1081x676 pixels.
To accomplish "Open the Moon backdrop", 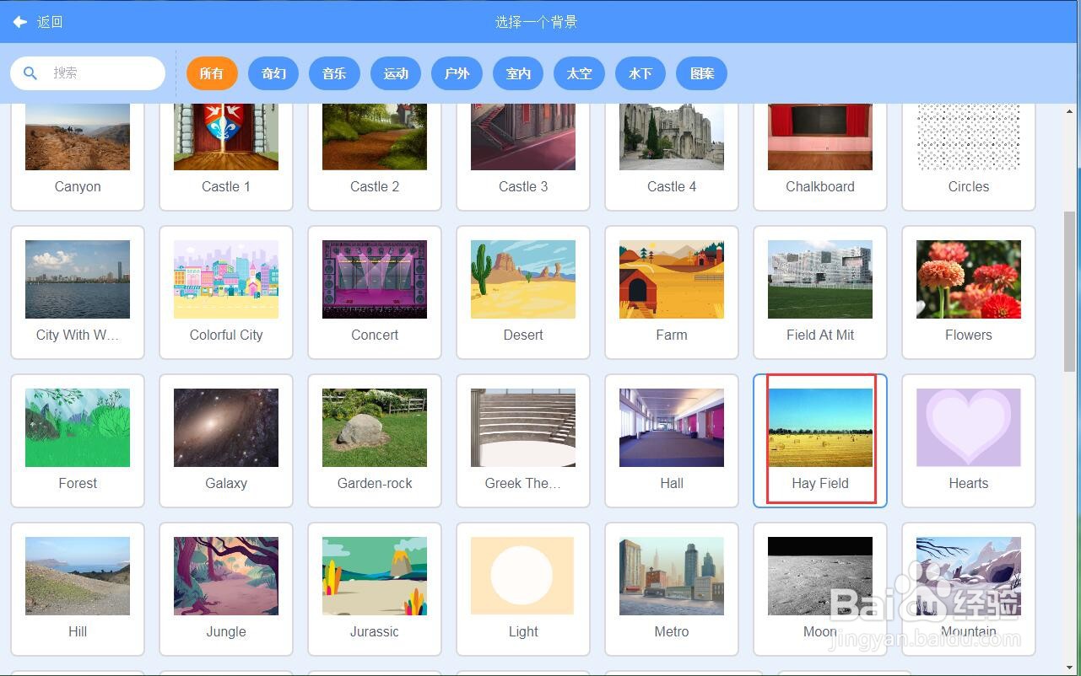I will coord(820,589).
